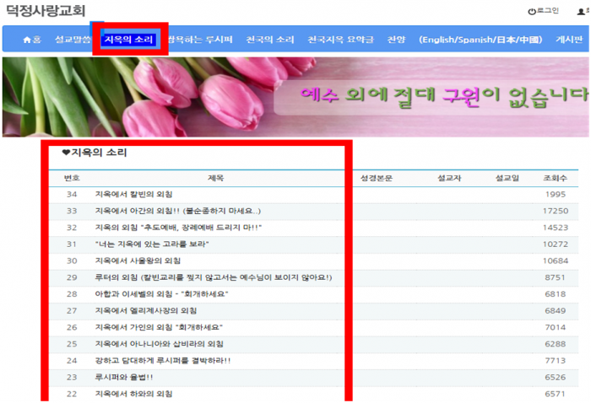This screenshot has height=403, width=591.
Task: Open post 33 지옥에서 아간의 외침
Action: pyautogui.click(x=177, y=211)
